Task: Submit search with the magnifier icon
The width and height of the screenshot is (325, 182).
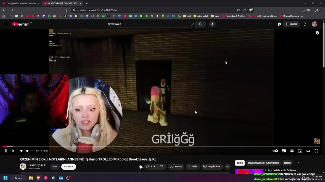Action: pos(201,24)
